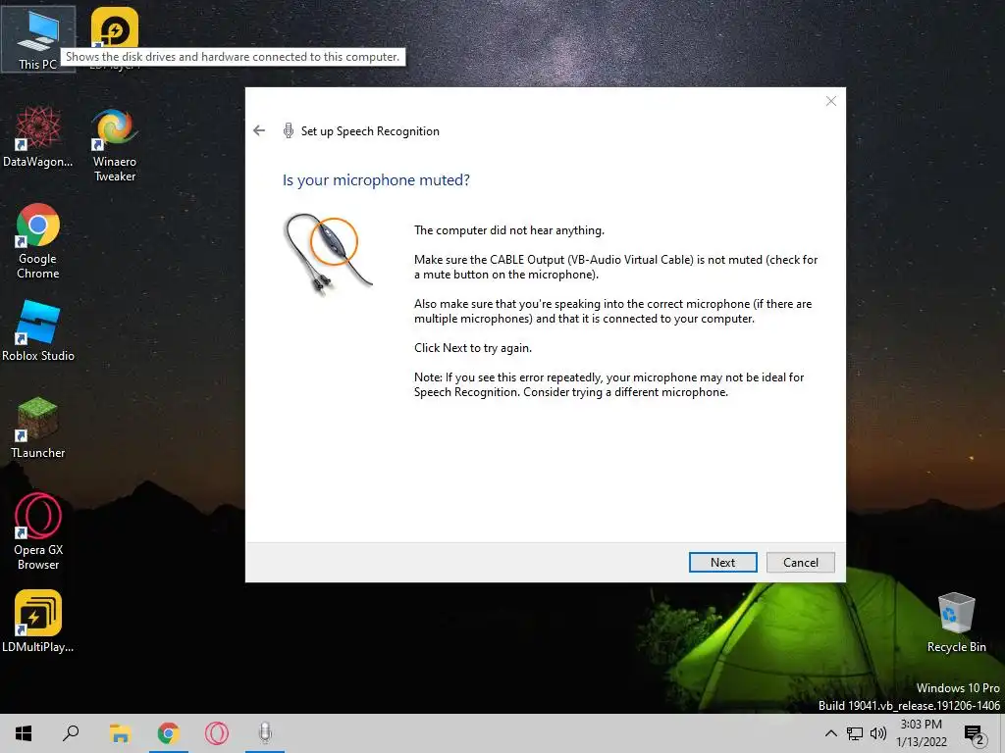Select the LDPlayer desktop shortcut
Image resolution: width=1005 pixels, height=753 pixels.
115,28
